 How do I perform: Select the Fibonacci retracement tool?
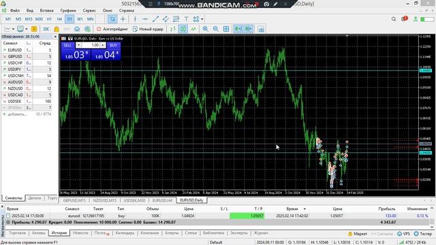(176, 19)
